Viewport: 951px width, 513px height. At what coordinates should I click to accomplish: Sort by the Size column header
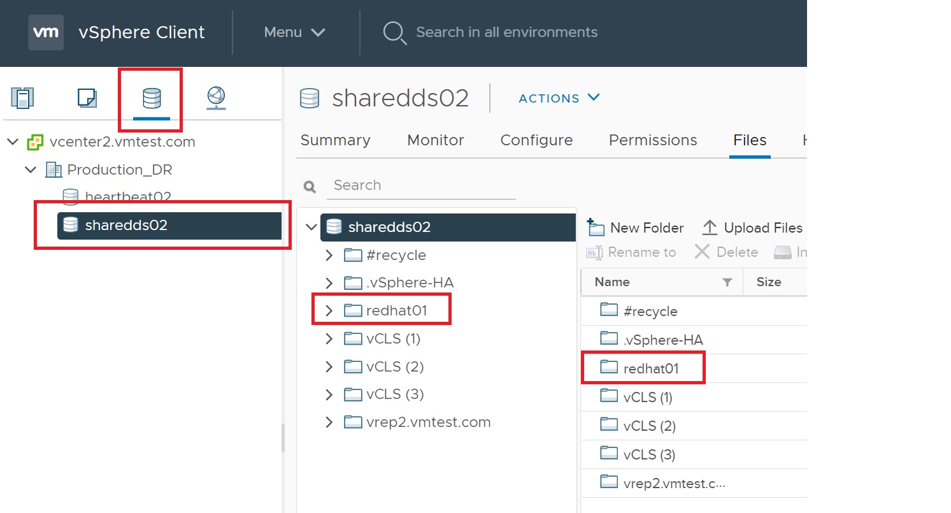tap(769, 282)
